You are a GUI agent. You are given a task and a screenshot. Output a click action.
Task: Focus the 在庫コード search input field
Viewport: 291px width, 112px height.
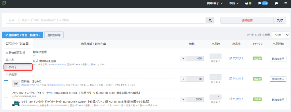(106, 20)
